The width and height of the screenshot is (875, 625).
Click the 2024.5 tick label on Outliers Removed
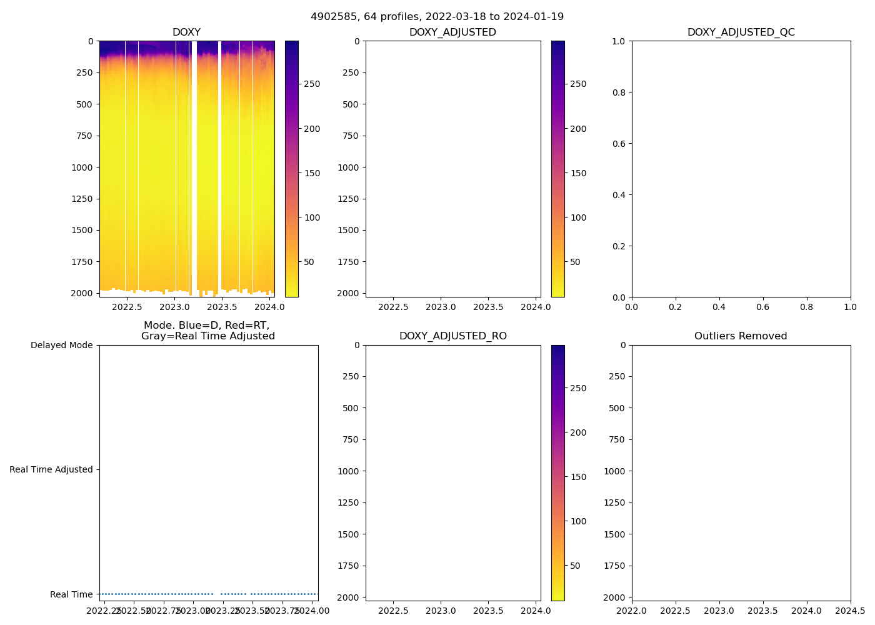point(850,611)
